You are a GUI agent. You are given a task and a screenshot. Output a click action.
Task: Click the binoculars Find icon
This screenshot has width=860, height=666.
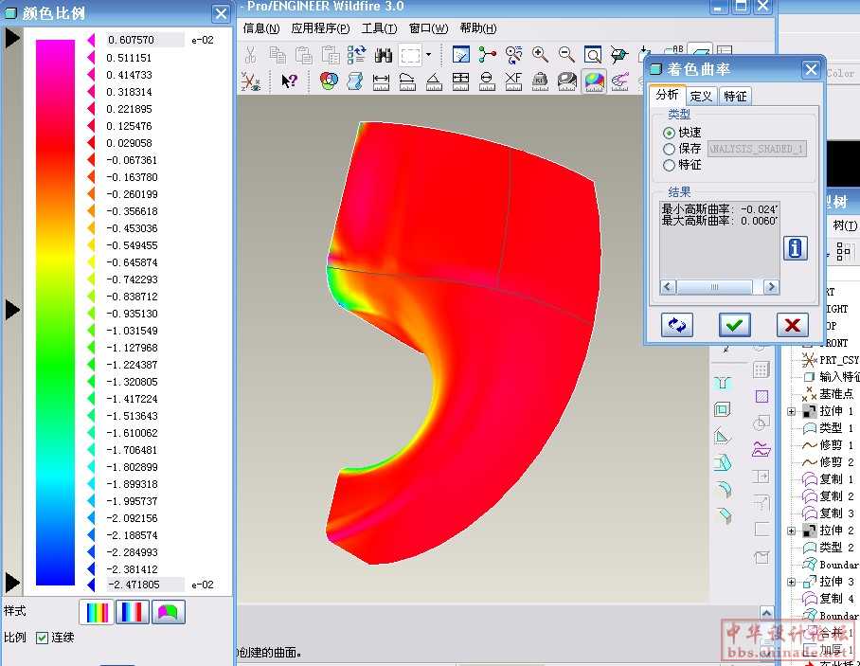384,55
